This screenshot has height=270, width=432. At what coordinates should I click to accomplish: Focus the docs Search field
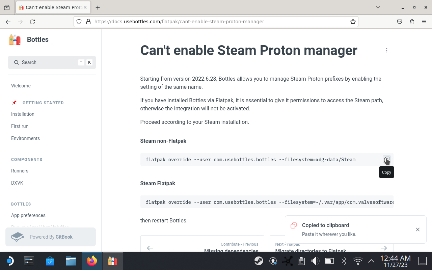tap(52, 62)
